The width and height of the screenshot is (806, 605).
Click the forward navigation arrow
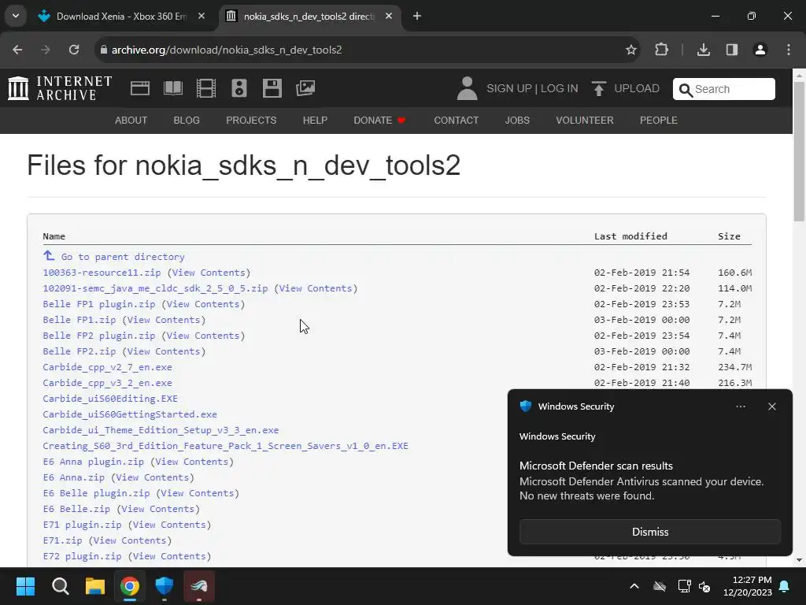click(46, 50)
